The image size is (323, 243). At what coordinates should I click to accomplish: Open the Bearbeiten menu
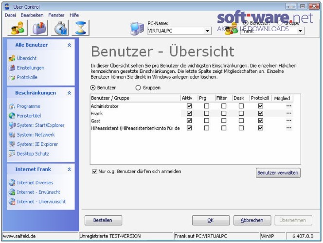click(x=32, y=15)
